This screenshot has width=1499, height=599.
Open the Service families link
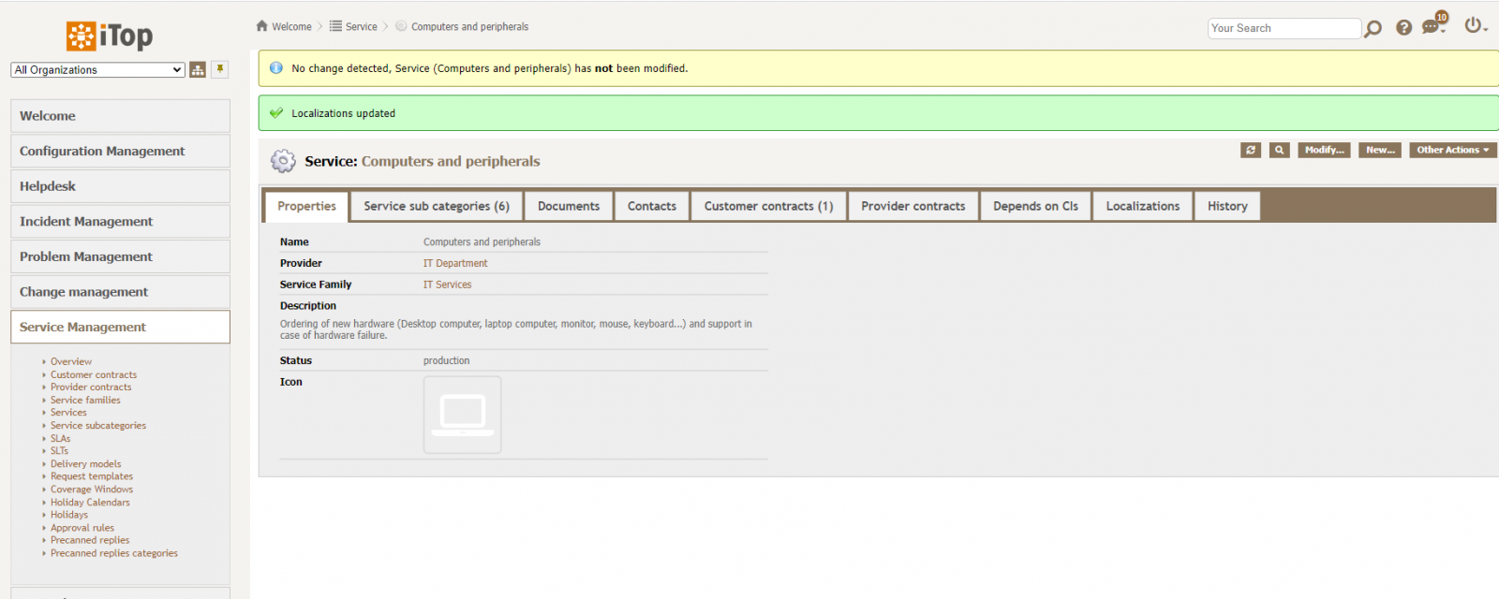85,400
